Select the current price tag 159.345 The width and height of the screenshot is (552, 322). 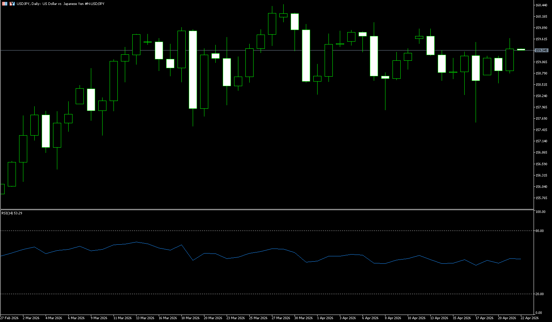[x=541, y=50]
